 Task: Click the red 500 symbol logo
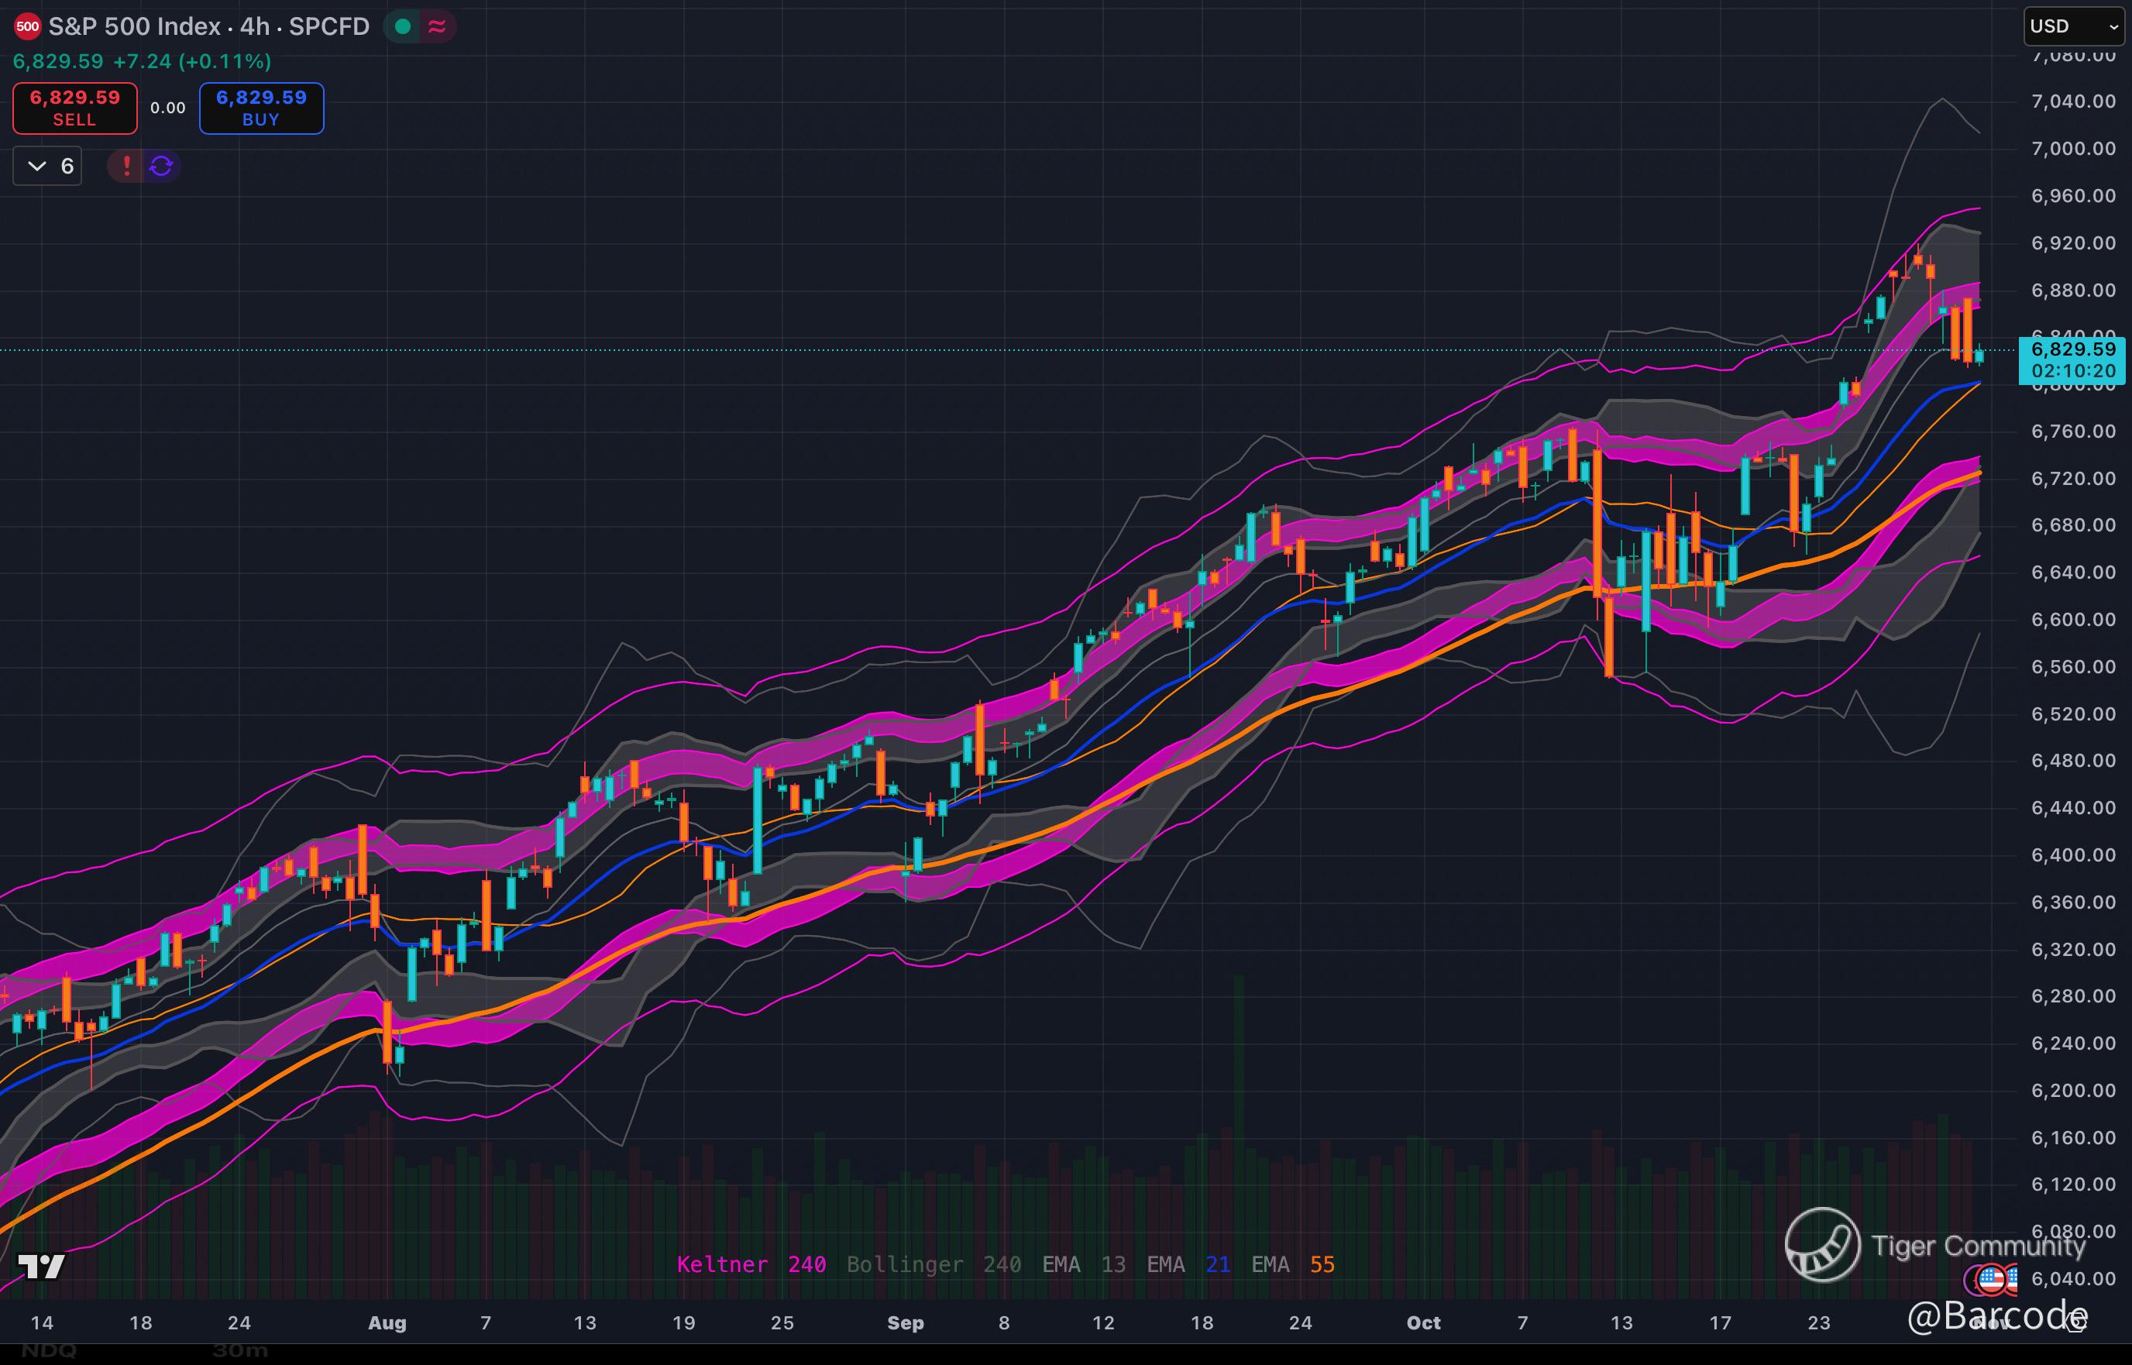tap(27, 26)
